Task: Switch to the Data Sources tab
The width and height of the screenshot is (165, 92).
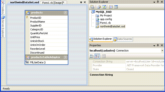Action: (123, 39)
